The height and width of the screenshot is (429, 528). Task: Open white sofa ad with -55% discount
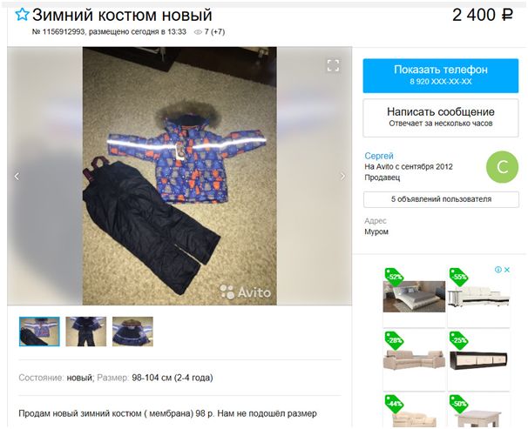[479, 298]
